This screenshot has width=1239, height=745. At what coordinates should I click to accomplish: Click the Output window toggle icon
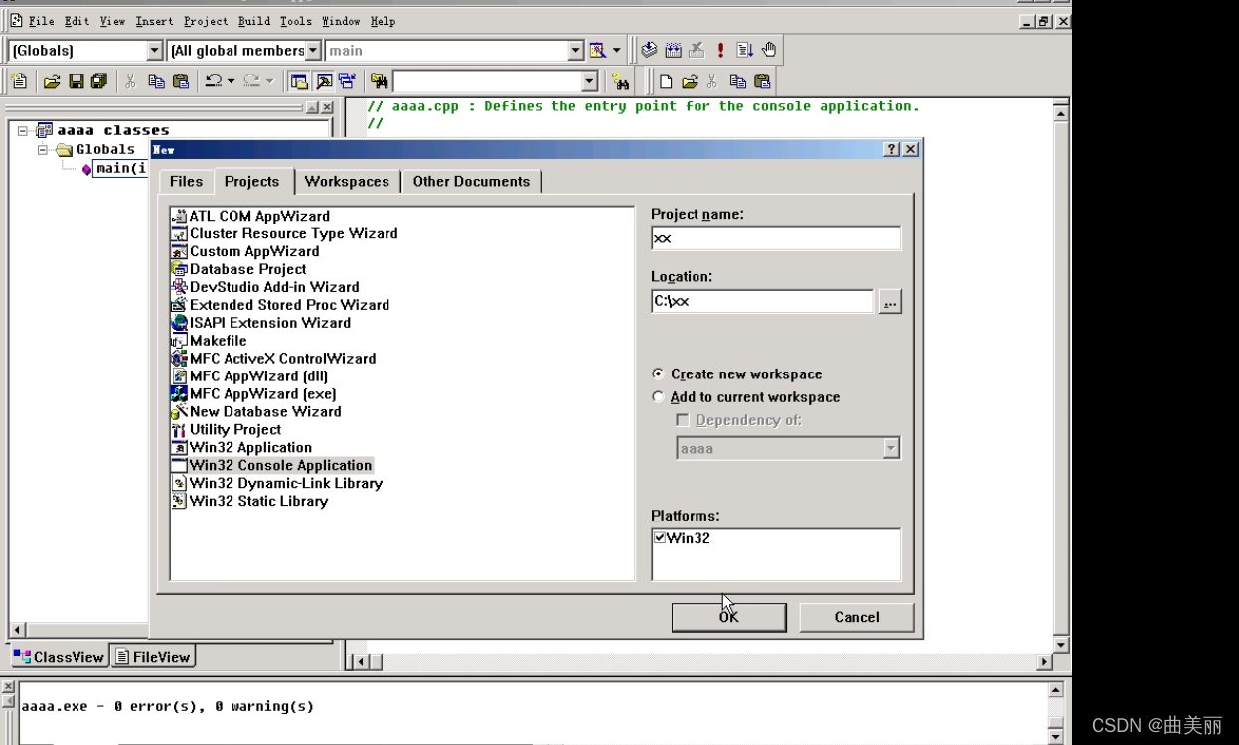tap(323, 81)
